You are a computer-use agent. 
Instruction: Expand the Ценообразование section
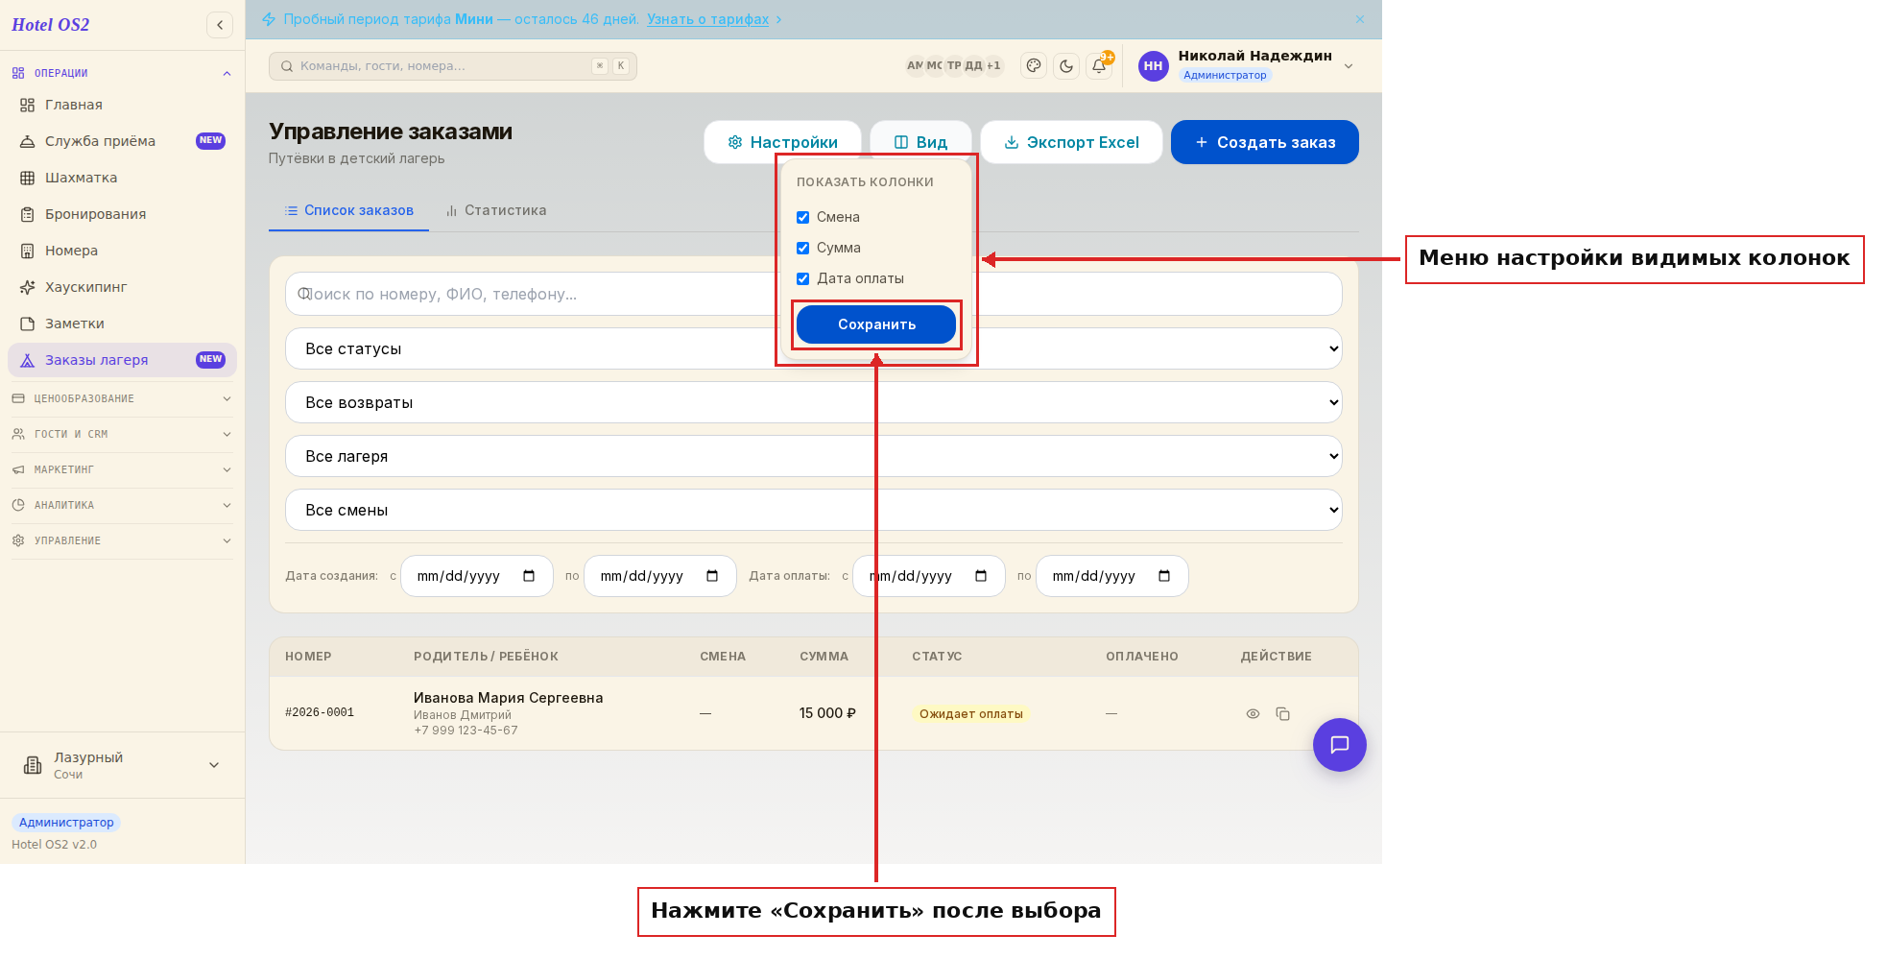click(122, 398)
